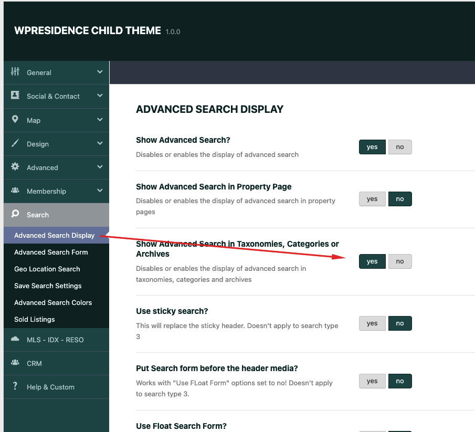This screenshot has width=475, height=432.
Task: Set Show Advanced Search to yes
Action: click(372, 147)
